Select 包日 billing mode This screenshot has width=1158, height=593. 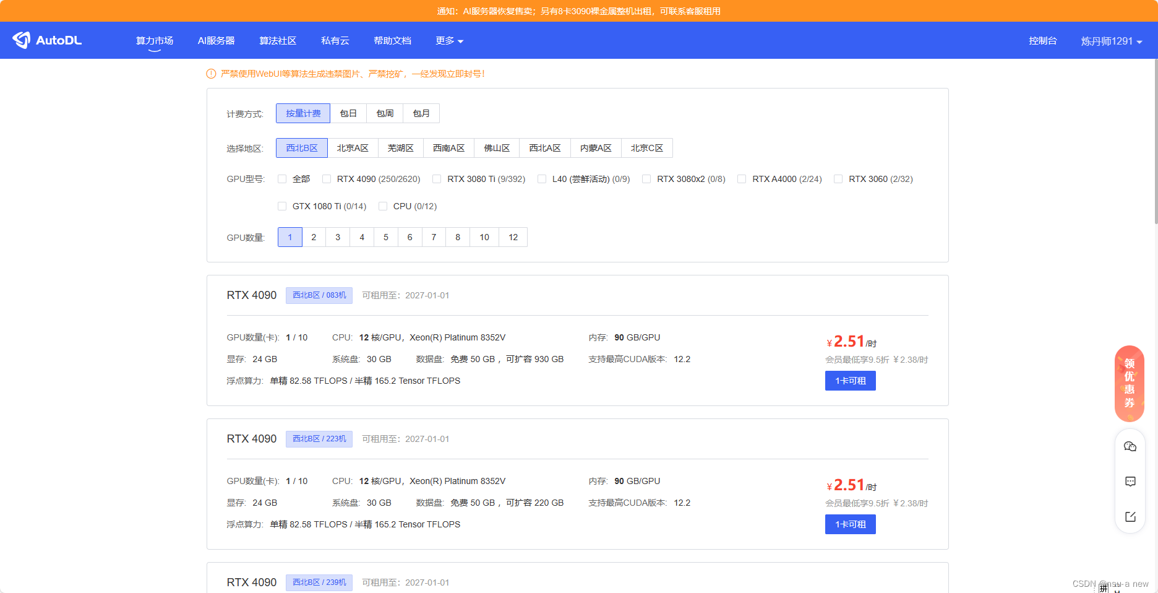(348, 113)
